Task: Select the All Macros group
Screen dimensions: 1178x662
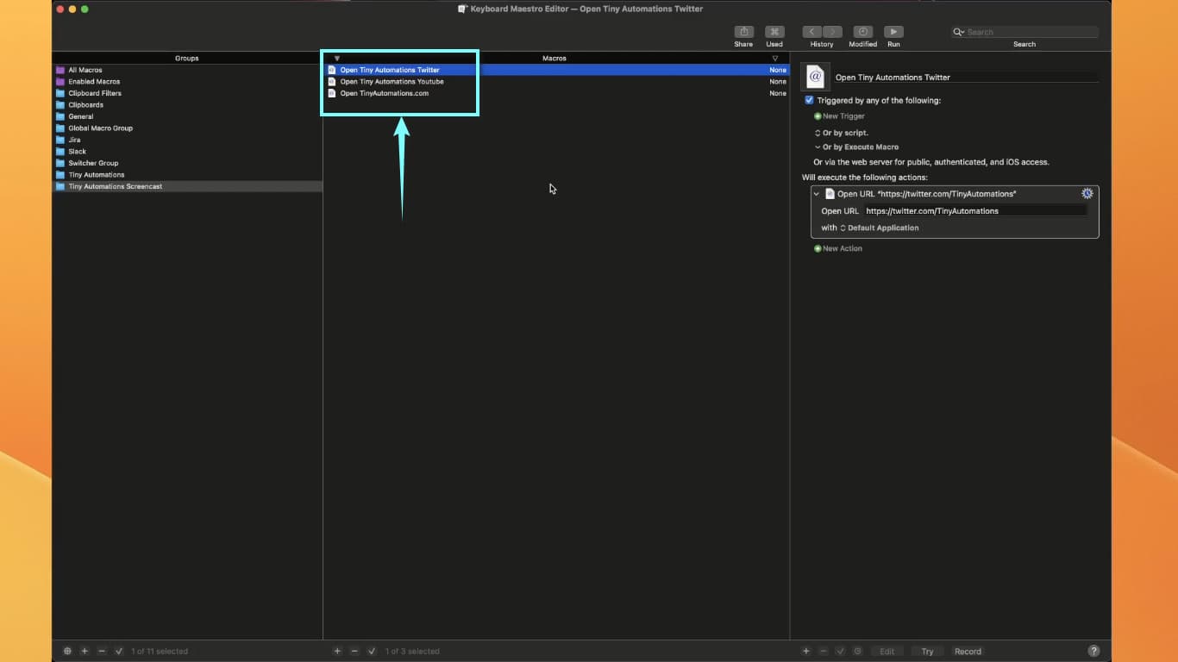Action: pyautogui.click(x=187, y=70)
